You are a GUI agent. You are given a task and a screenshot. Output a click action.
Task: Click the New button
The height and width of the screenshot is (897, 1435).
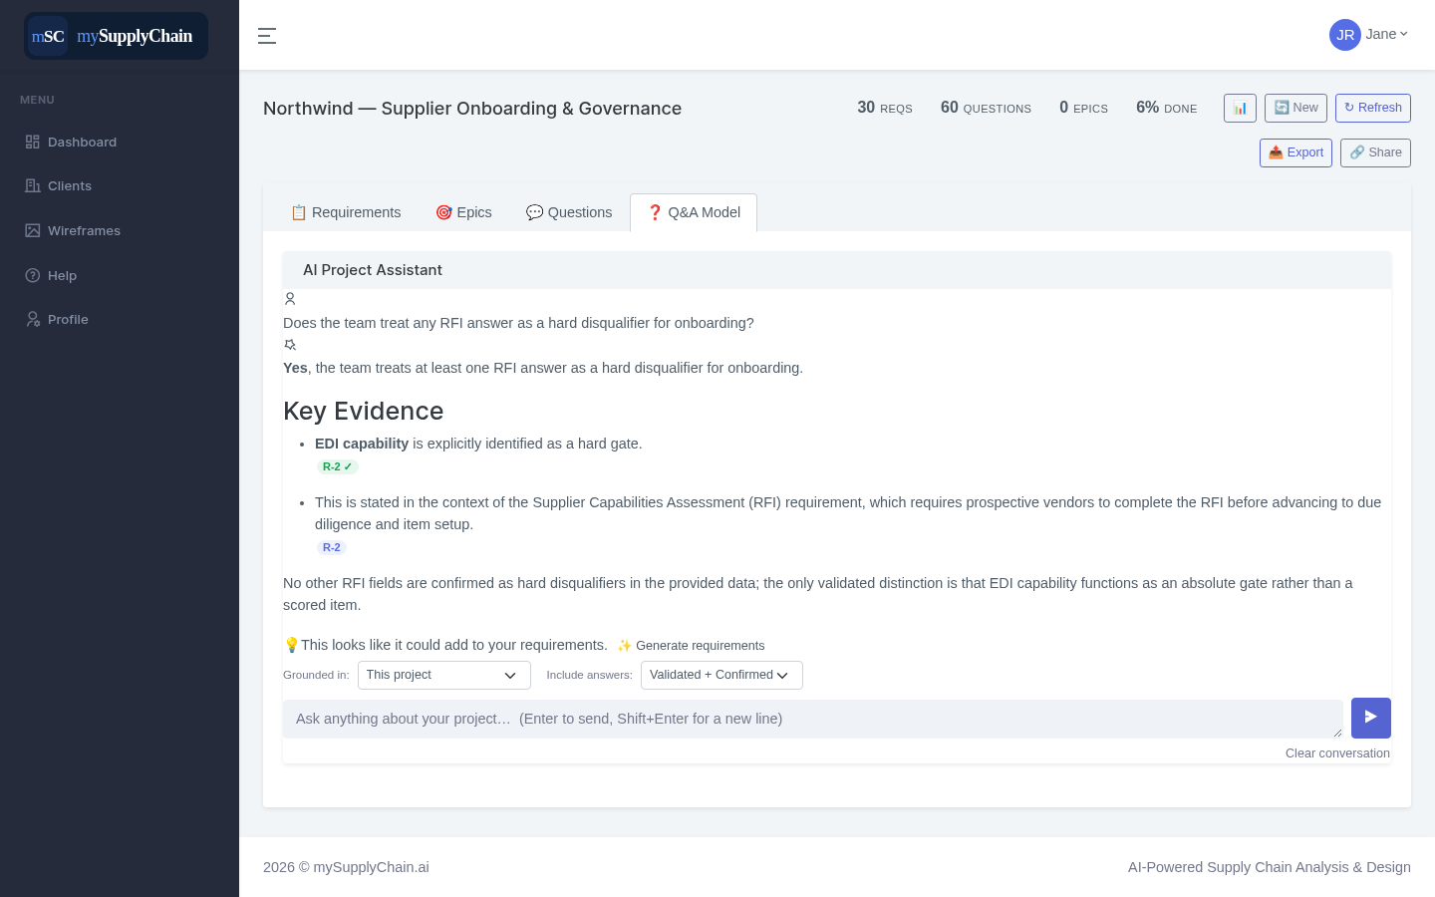pyautogui.click(x=1295, y=108)
